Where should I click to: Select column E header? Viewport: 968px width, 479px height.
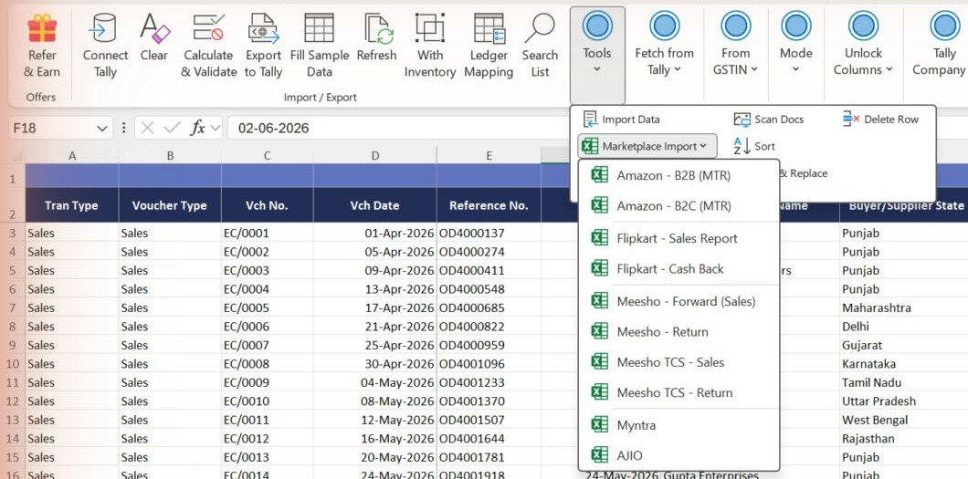click(x=489, y=156)
